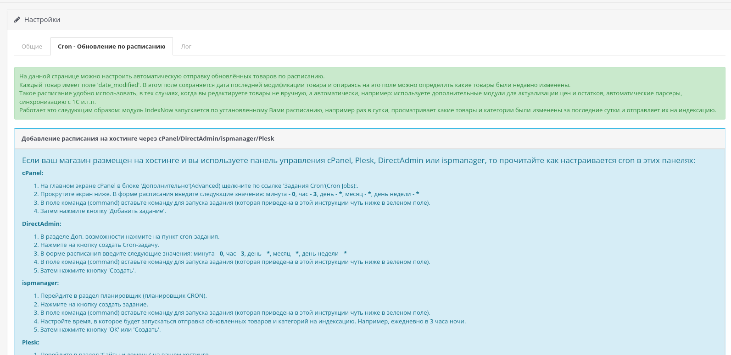Click the ispmanager: section label
This screenshot has width=731, height=355.
(40, 283)
